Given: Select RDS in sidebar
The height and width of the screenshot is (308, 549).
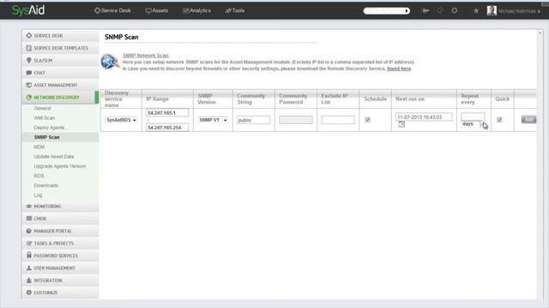Looking at the screenshot, I should 39,175.
